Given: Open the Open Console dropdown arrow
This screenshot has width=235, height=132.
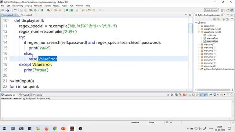Looking at the screenshot, I should 224,95.
